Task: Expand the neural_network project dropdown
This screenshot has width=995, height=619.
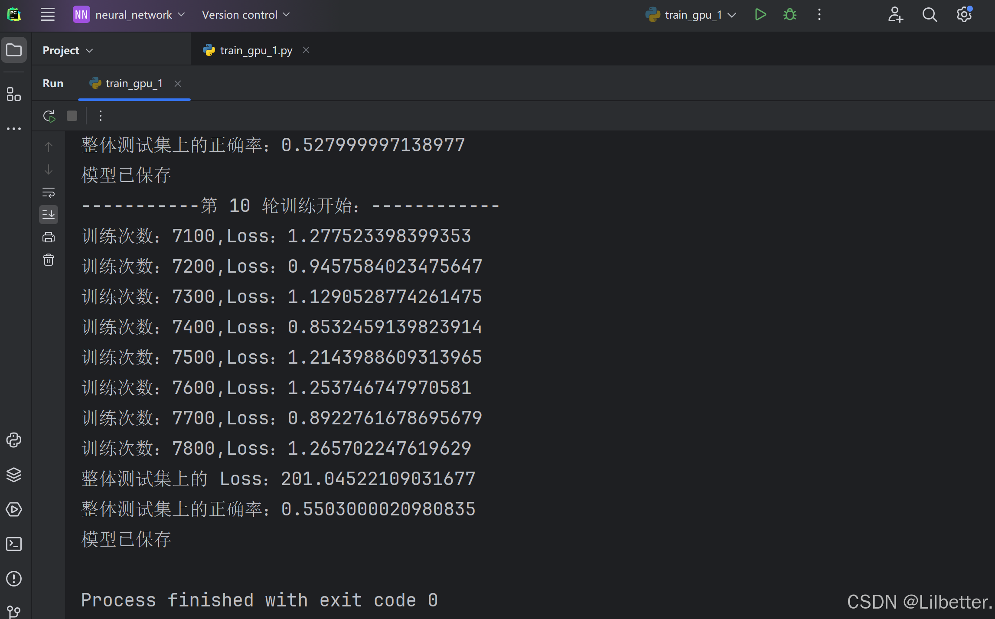Action: click(129, 15)
